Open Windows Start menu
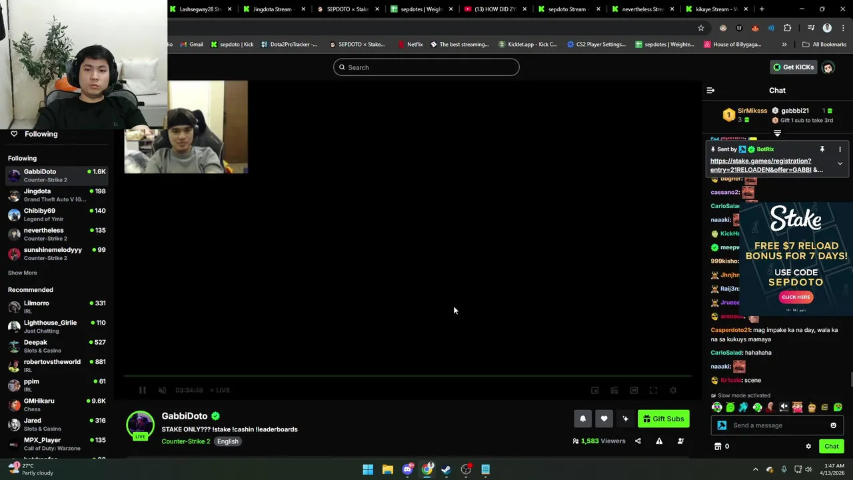This screenshot has width=853, height=480. [x=368, y=469]
